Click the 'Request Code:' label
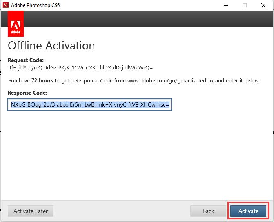 pos(26,60)
